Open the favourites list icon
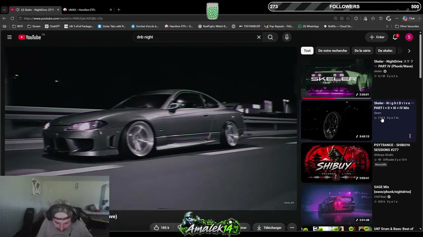The image size is (423, 237). [x=373, y=18]
